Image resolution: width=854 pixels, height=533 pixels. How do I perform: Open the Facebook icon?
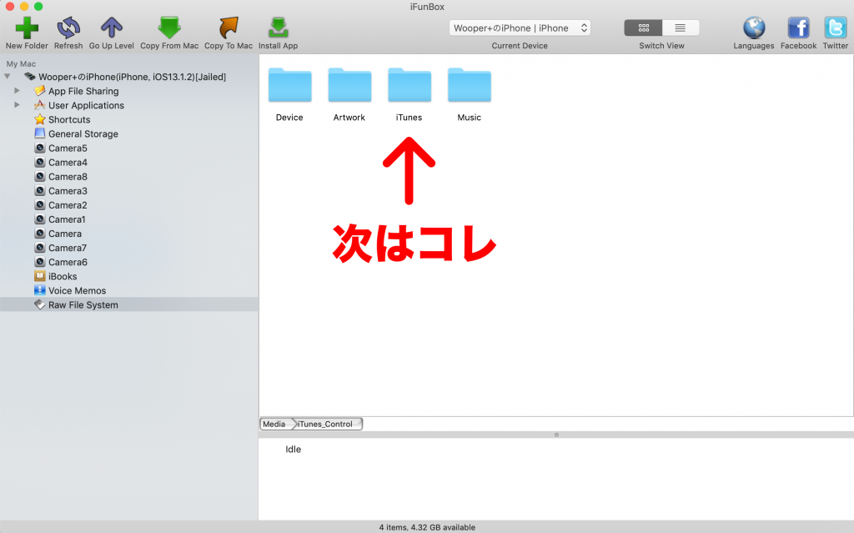[798, 28]
